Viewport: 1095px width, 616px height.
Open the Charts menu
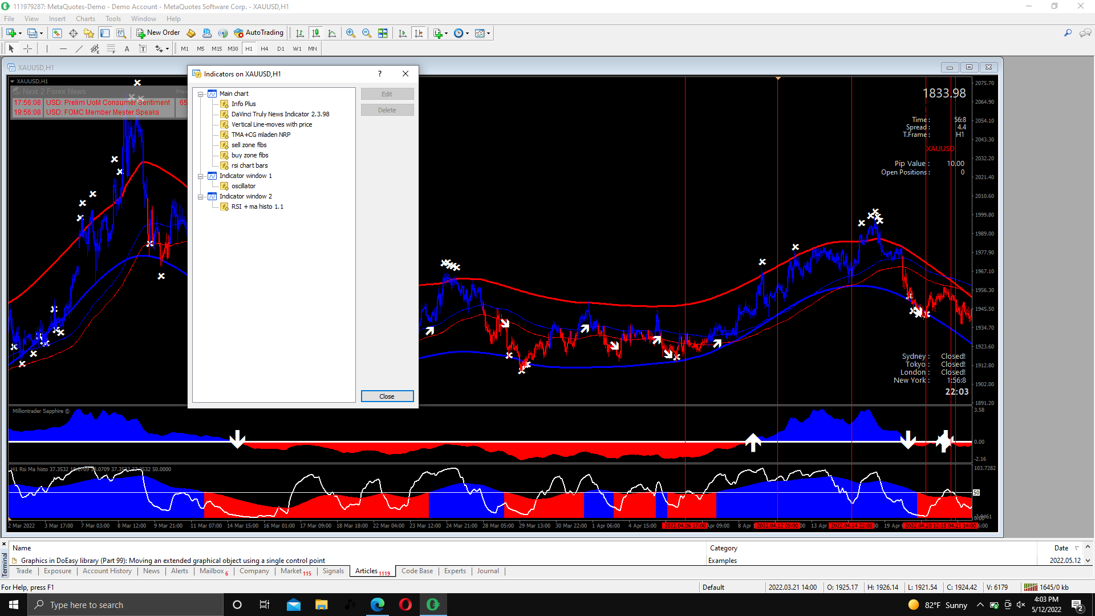85,19
